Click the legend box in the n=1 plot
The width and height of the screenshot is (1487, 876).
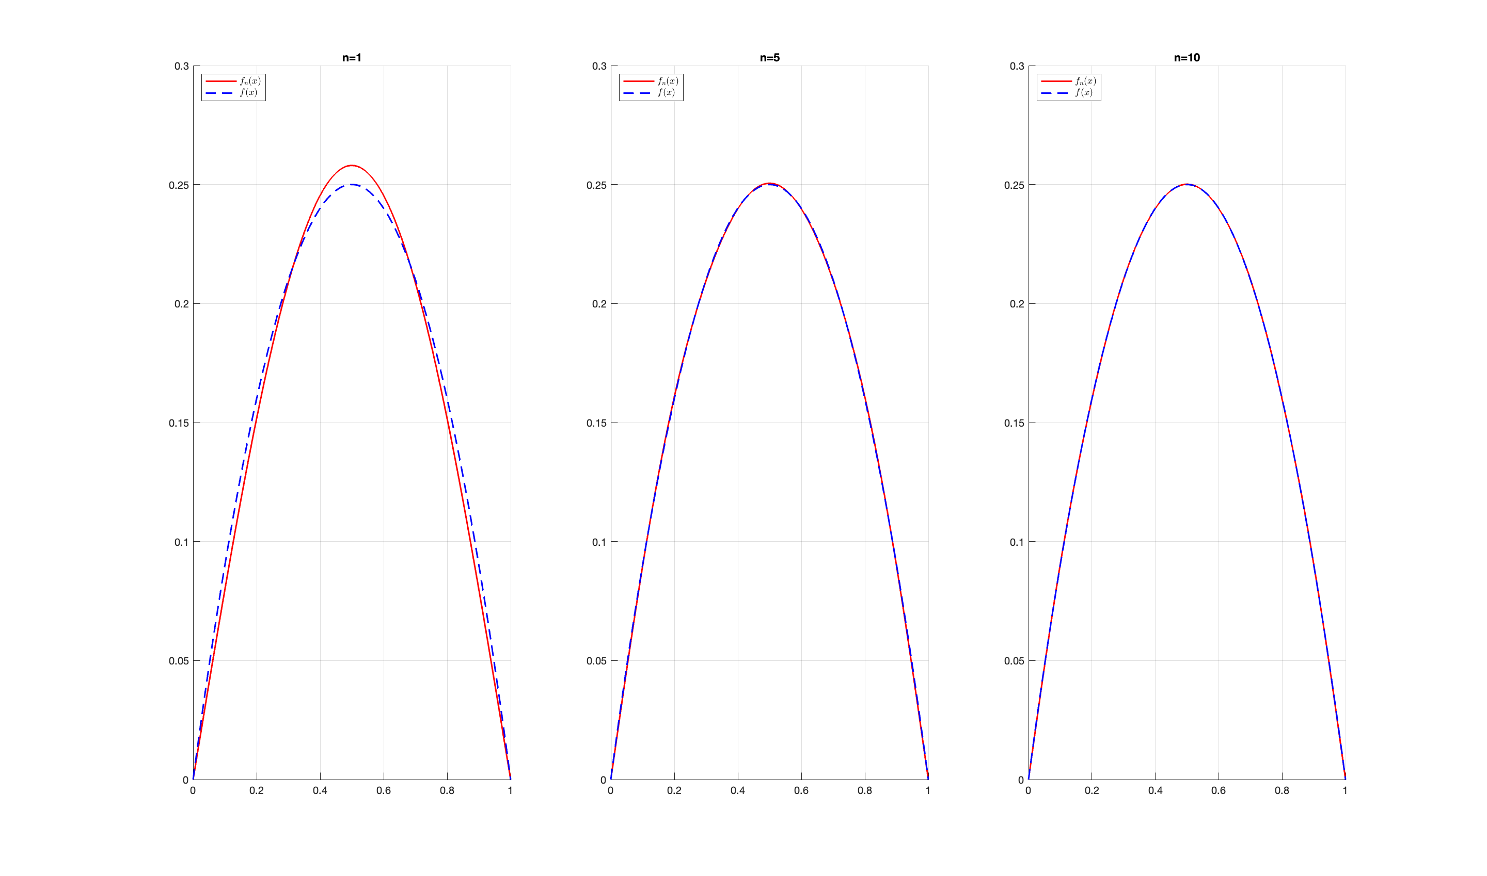233,87
